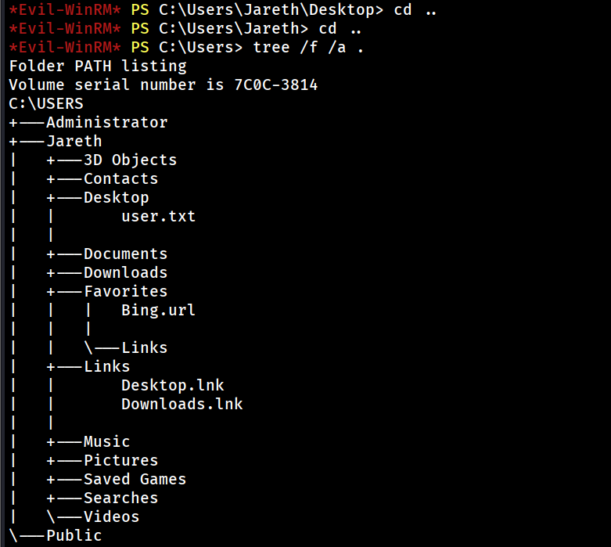611x547 pixels.
Task: Select the Jareth folder in tree
Action: coord(74,141)
